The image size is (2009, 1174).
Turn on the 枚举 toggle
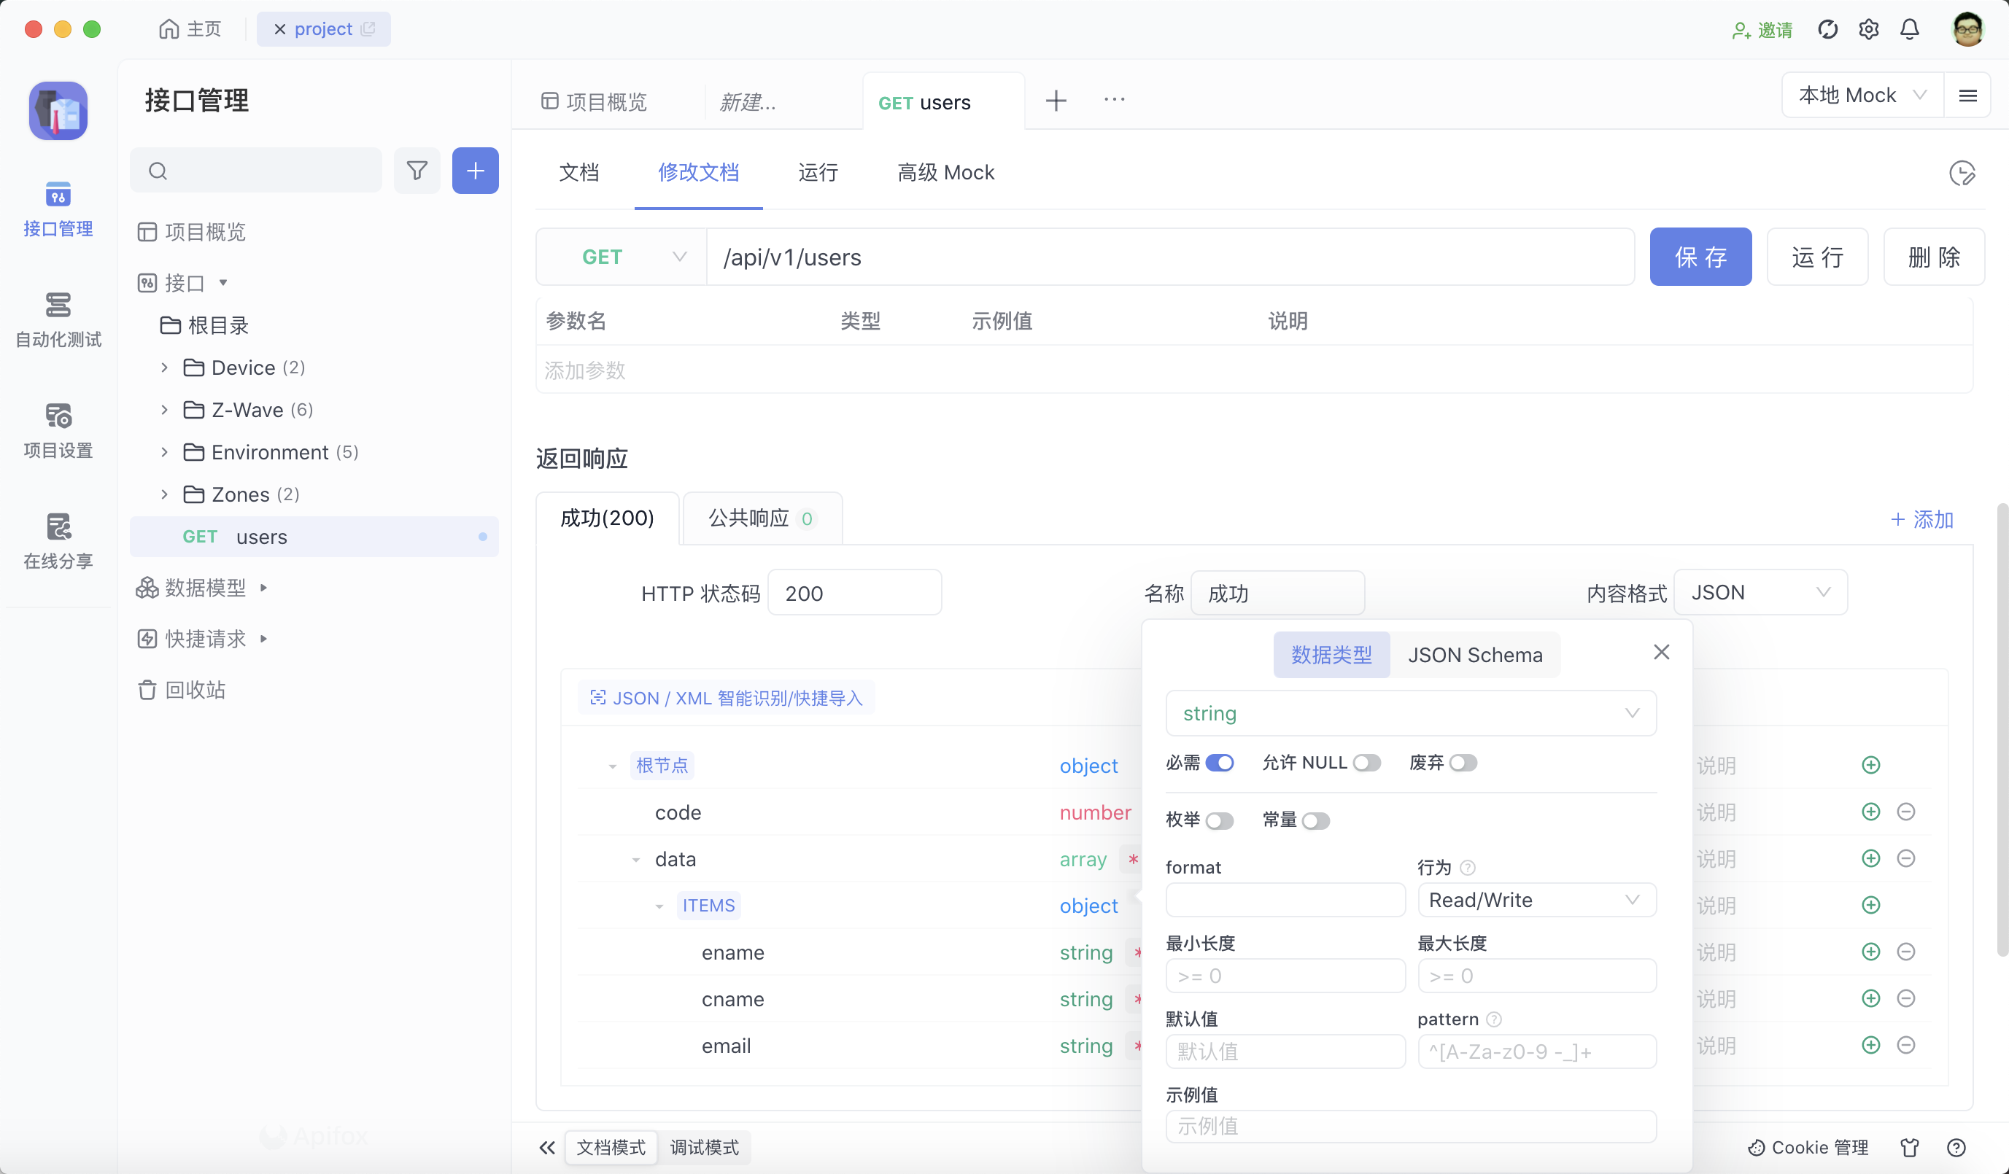[x=1220, y=820]
